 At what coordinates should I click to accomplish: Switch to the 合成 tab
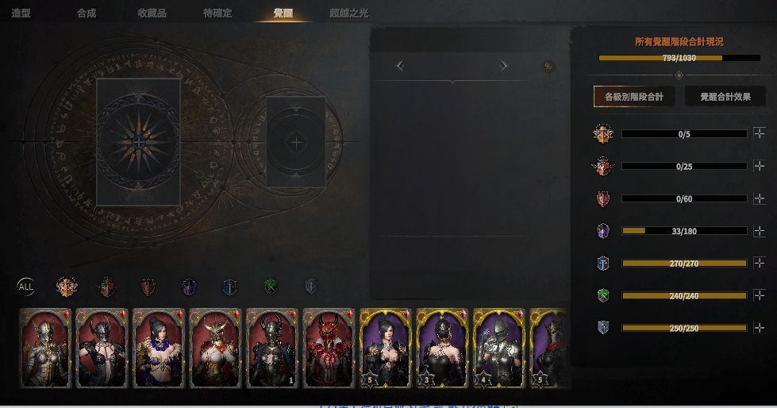[87, 13]
